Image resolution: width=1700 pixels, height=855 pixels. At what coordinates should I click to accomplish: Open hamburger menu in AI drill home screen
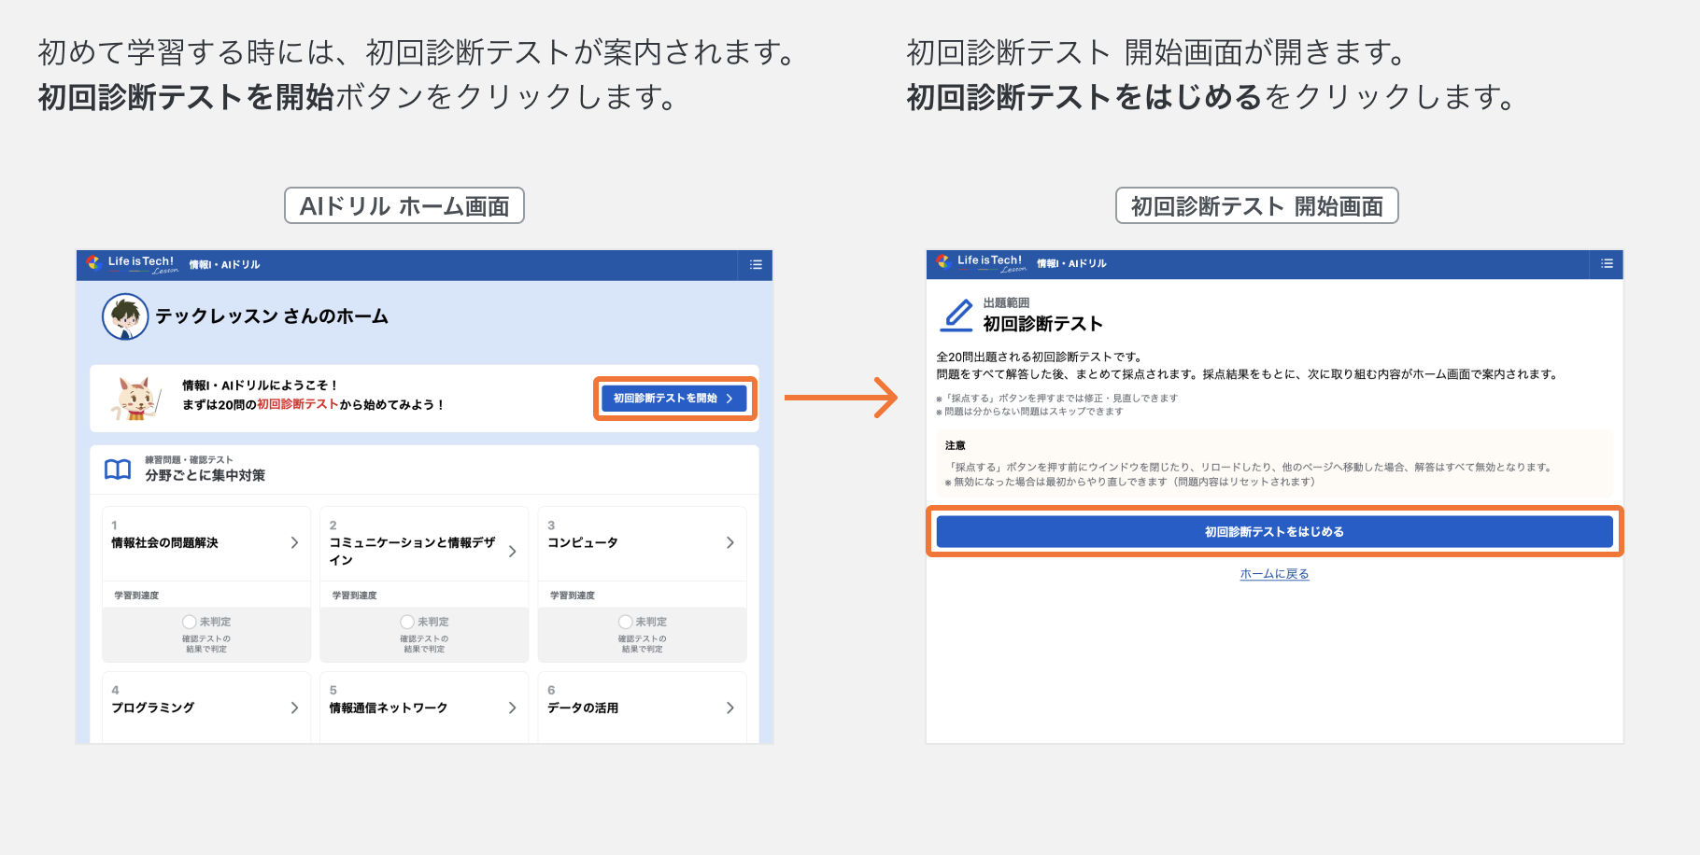pyautogui.click(x=756, y=265)
